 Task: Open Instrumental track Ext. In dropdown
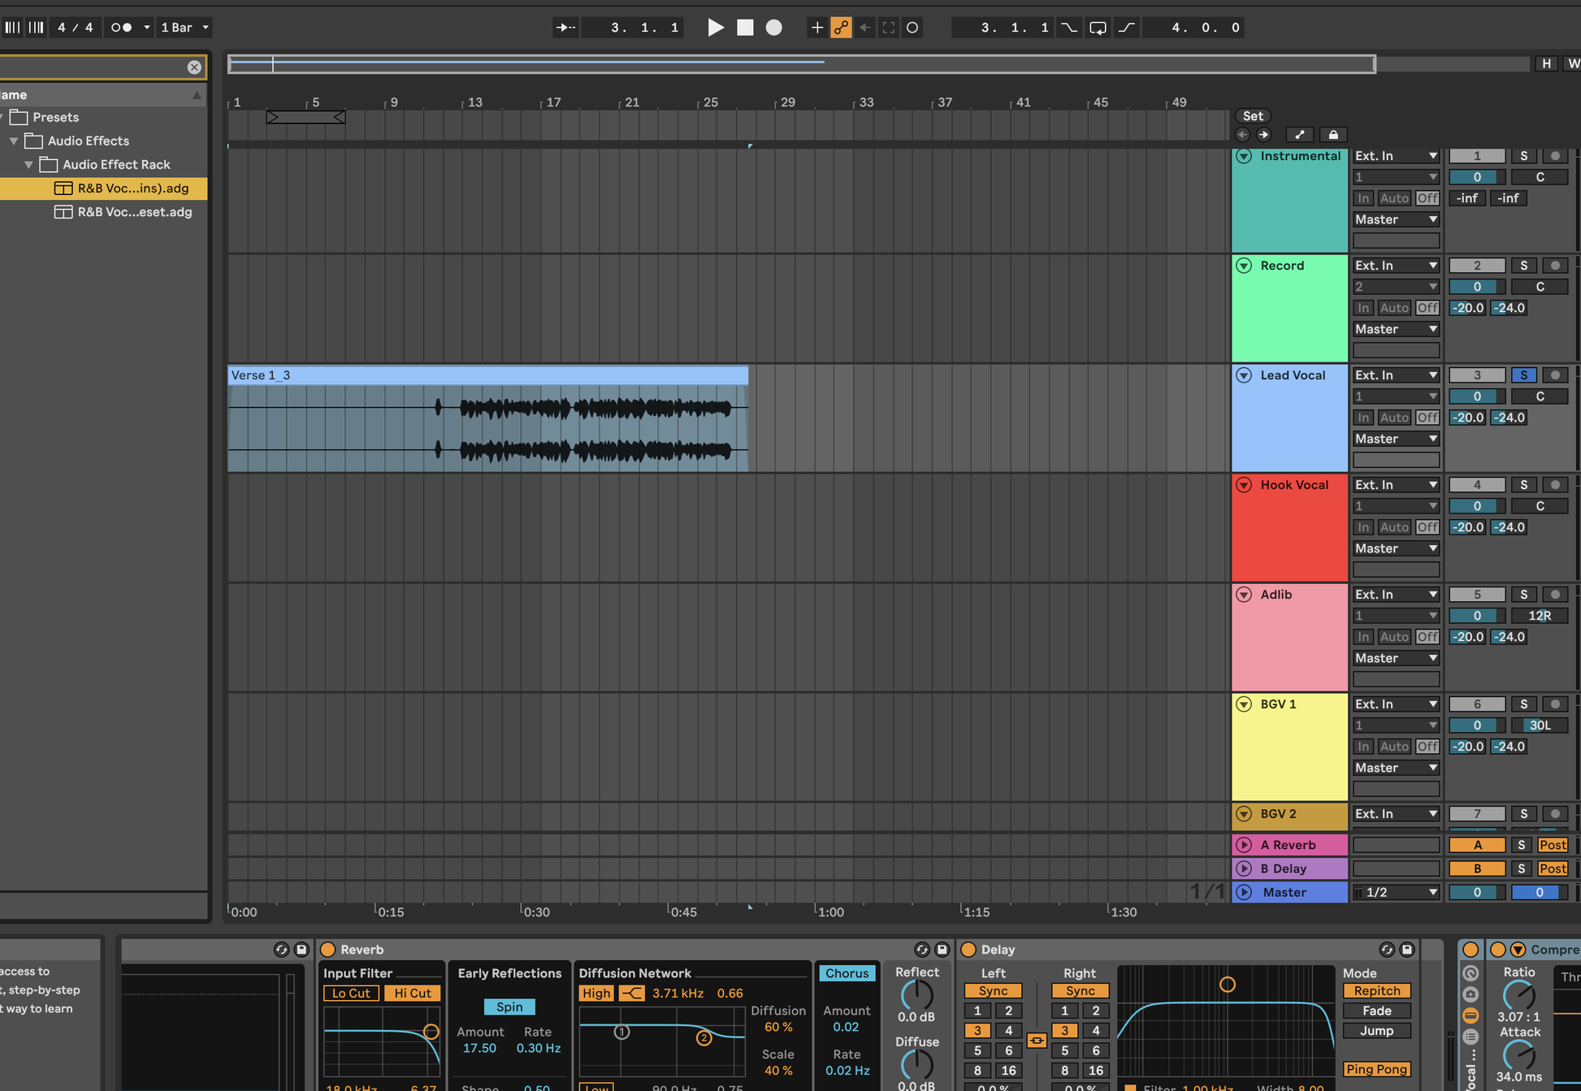click(1396, 156)
